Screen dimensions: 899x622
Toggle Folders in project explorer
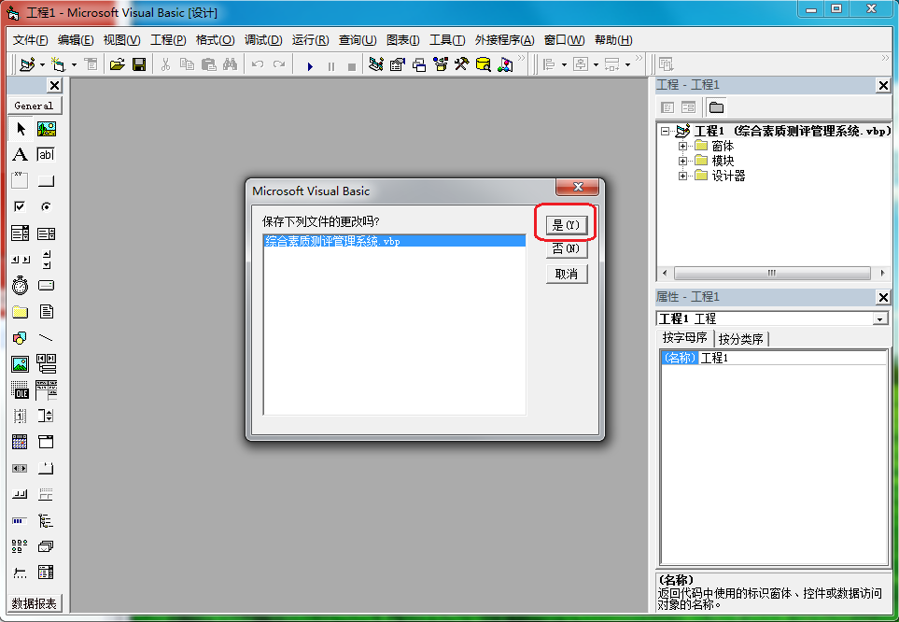tap(716, 107)
